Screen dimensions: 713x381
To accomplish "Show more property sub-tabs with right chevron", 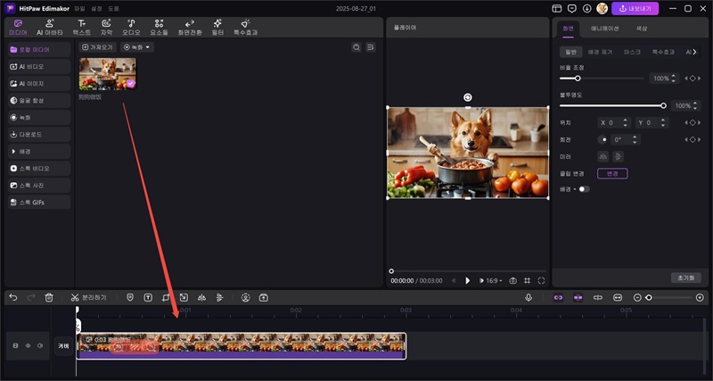I will (694, 52).
